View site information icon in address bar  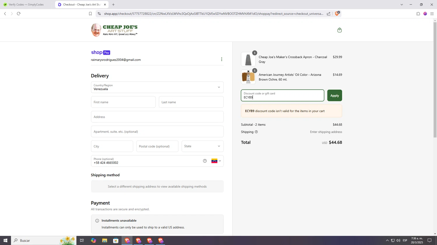[99, 14]
